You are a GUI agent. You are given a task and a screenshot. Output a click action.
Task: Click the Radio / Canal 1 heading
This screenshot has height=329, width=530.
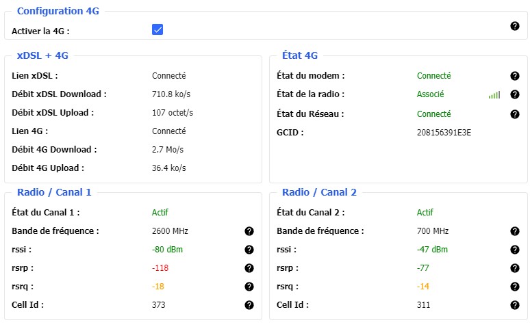click(x=54, y=192)
